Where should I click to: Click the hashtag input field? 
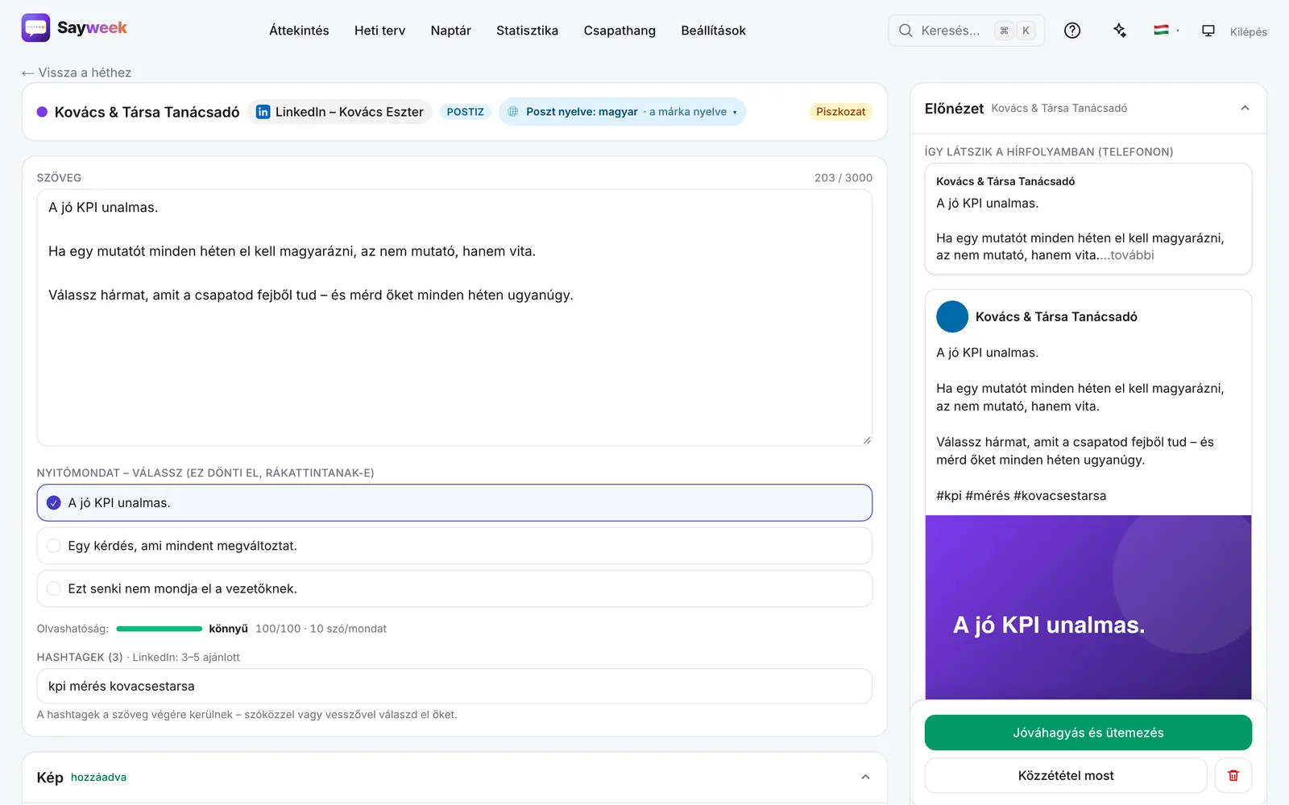[x=454, y=686]
